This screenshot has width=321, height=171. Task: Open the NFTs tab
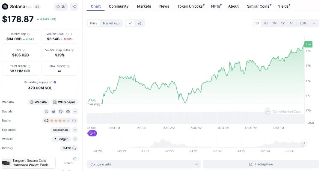216,6
